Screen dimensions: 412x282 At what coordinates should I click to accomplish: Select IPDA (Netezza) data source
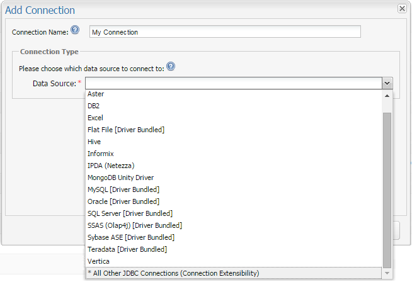pos(111,166)
